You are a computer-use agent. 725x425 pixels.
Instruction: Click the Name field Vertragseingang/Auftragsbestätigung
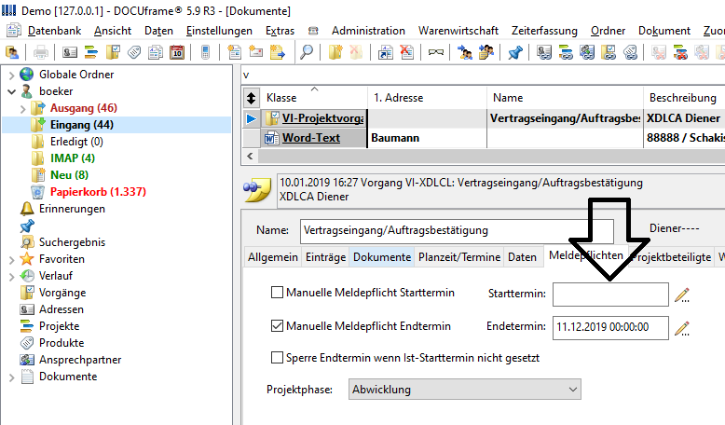(457, 230)
